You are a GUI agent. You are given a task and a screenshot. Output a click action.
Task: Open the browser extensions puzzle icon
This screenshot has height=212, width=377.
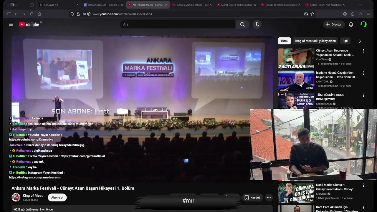[353, 14]
